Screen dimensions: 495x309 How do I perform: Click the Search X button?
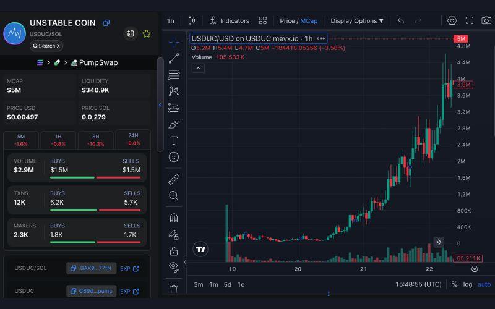pyautogui.click(x=46, y=46)
